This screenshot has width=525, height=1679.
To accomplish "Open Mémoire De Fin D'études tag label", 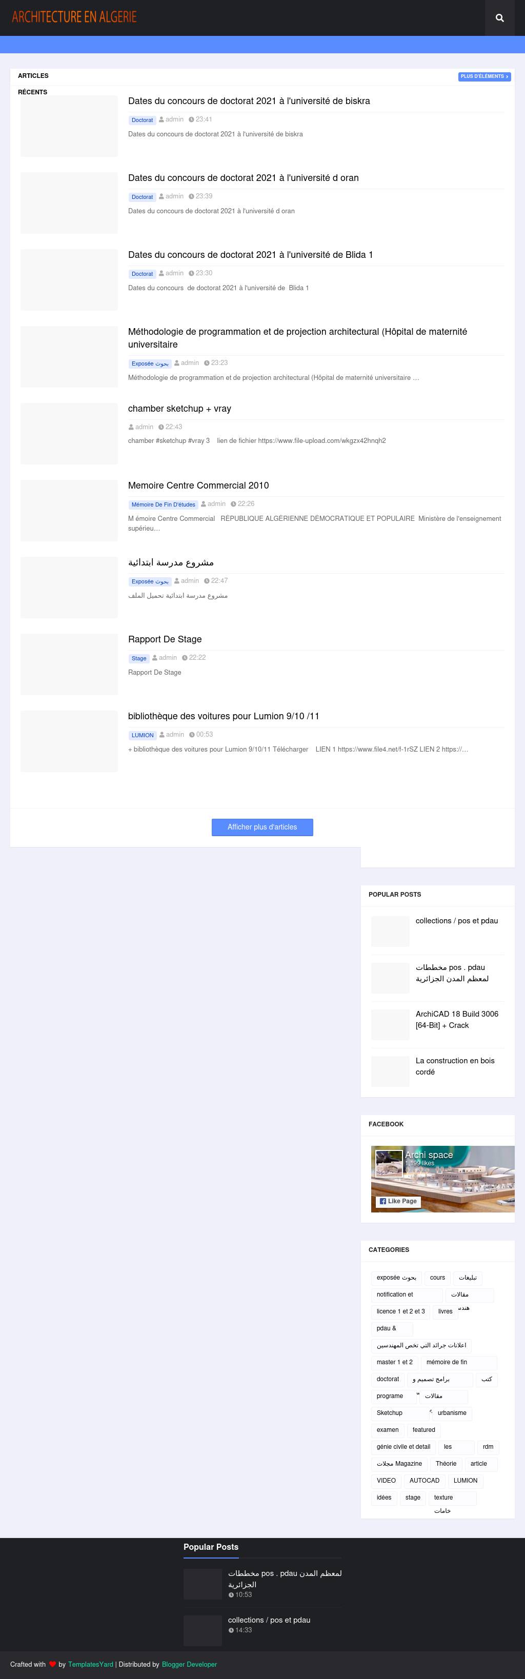I will [163, 504].
